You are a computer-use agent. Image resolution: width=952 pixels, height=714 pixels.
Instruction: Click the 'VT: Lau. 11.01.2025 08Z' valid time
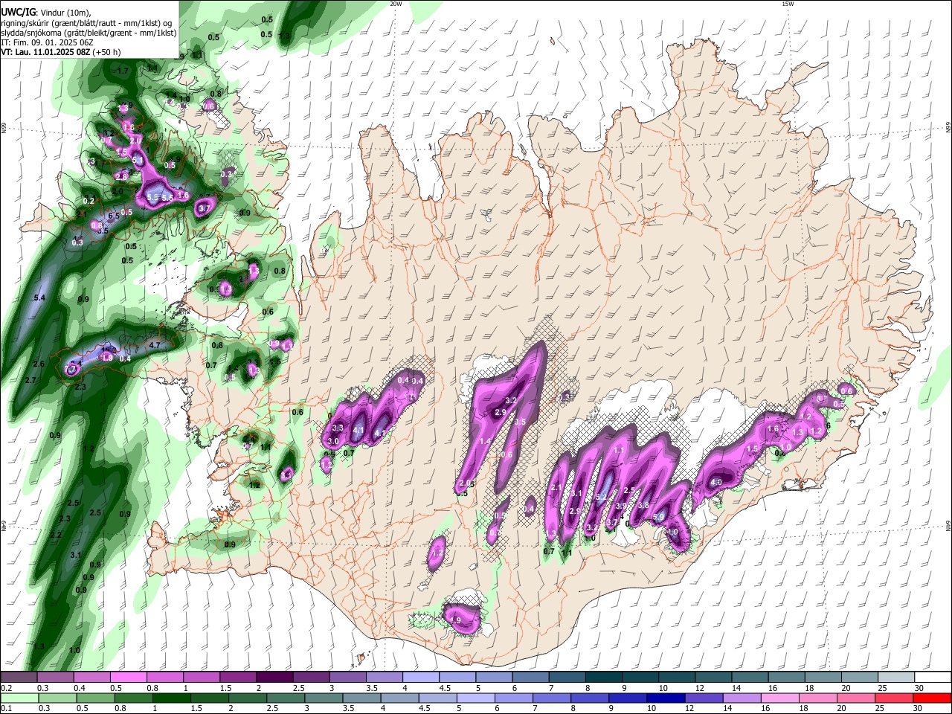click(x=46, y=52)
